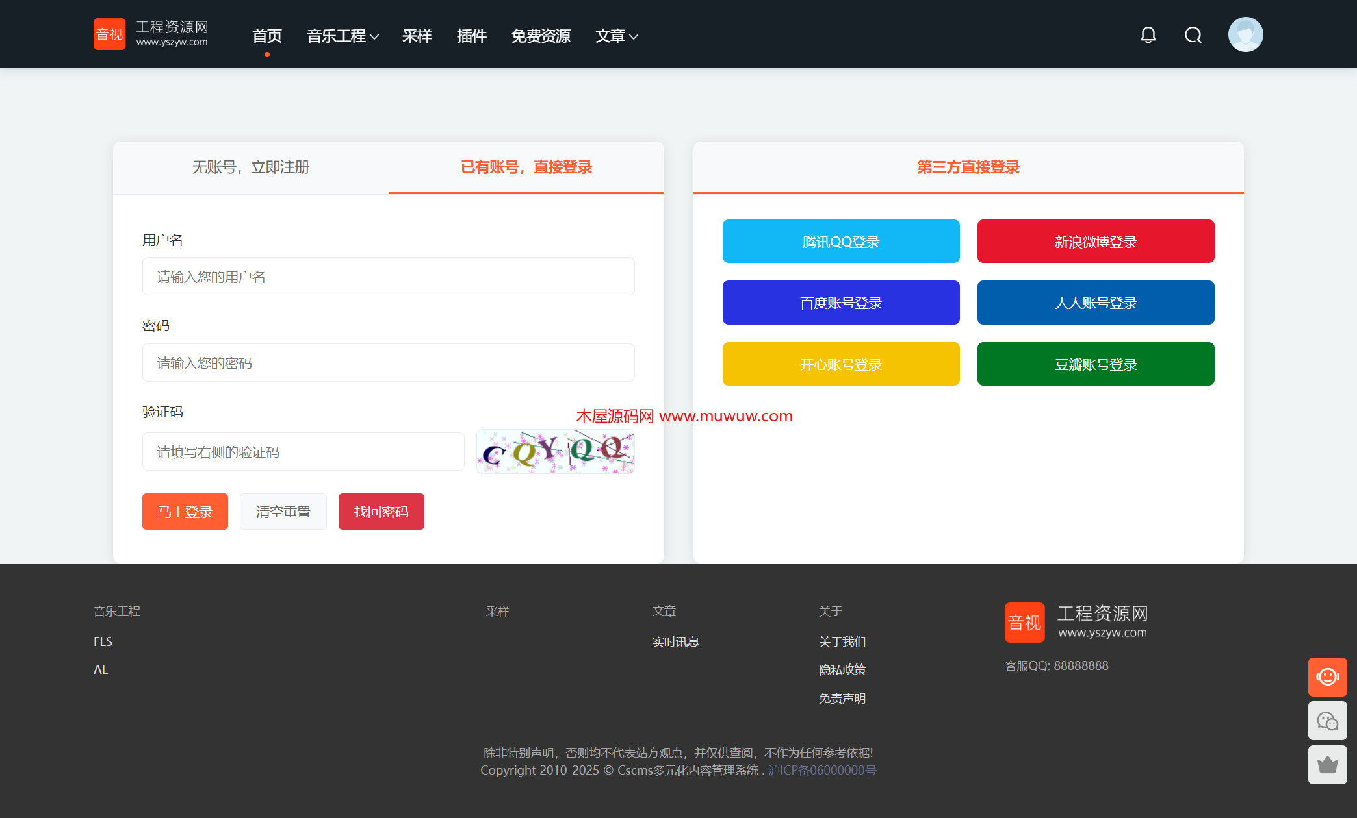Click the 音视 header logo icon
The height and width of the screenshot is (818, 1357).
coord(109,34)
